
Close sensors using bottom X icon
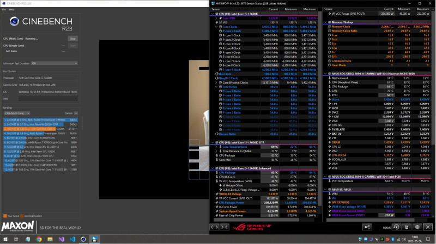coord(428,227)
